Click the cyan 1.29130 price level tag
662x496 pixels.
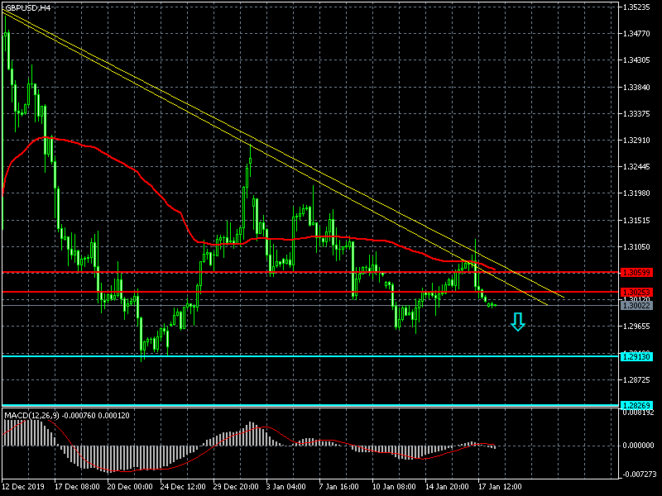coord(637,357)
